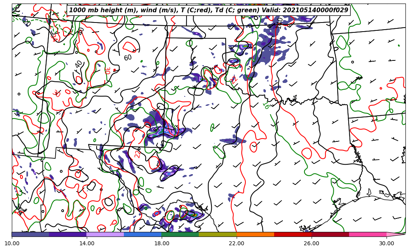Click the lavender 14–16 colorbar segment
409x250 pixels.
pyautogui.click(x=105, y=234)
